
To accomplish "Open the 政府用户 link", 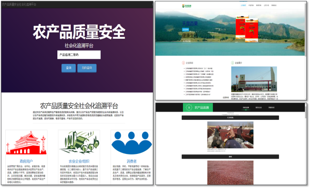I will pyautogui.click(x=26, y=161).
